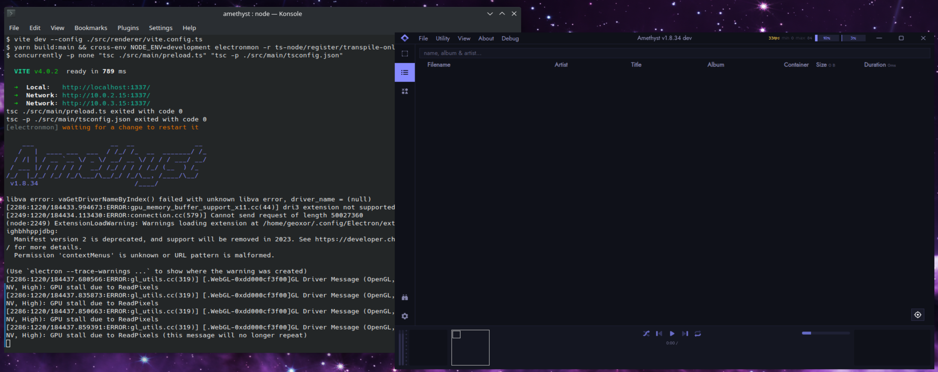The width and height of the screenshot is (938, 372).
Task: Open the search (binoculars) icon in sidebar
Action: [405, 297]
